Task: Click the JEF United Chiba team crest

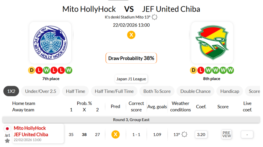Action: point(212,43)
